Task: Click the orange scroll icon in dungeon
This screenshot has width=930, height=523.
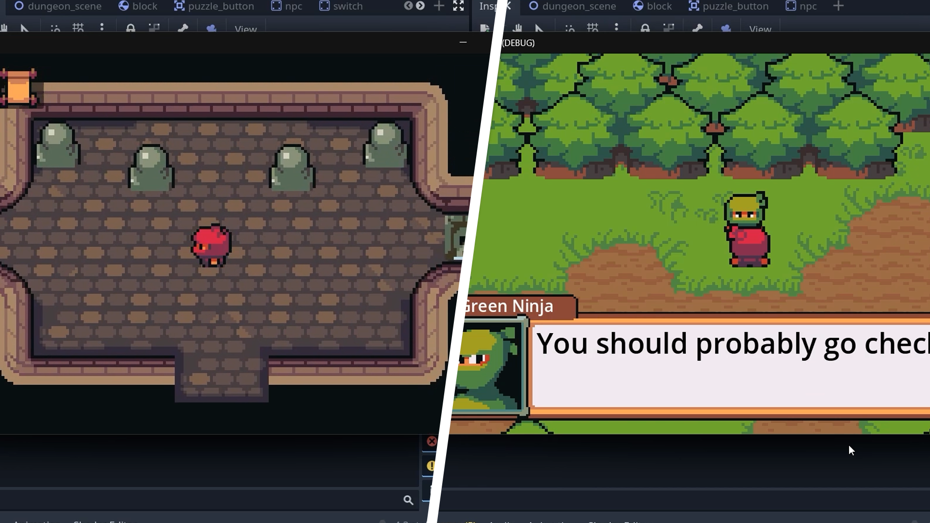Action: [18, 87]
